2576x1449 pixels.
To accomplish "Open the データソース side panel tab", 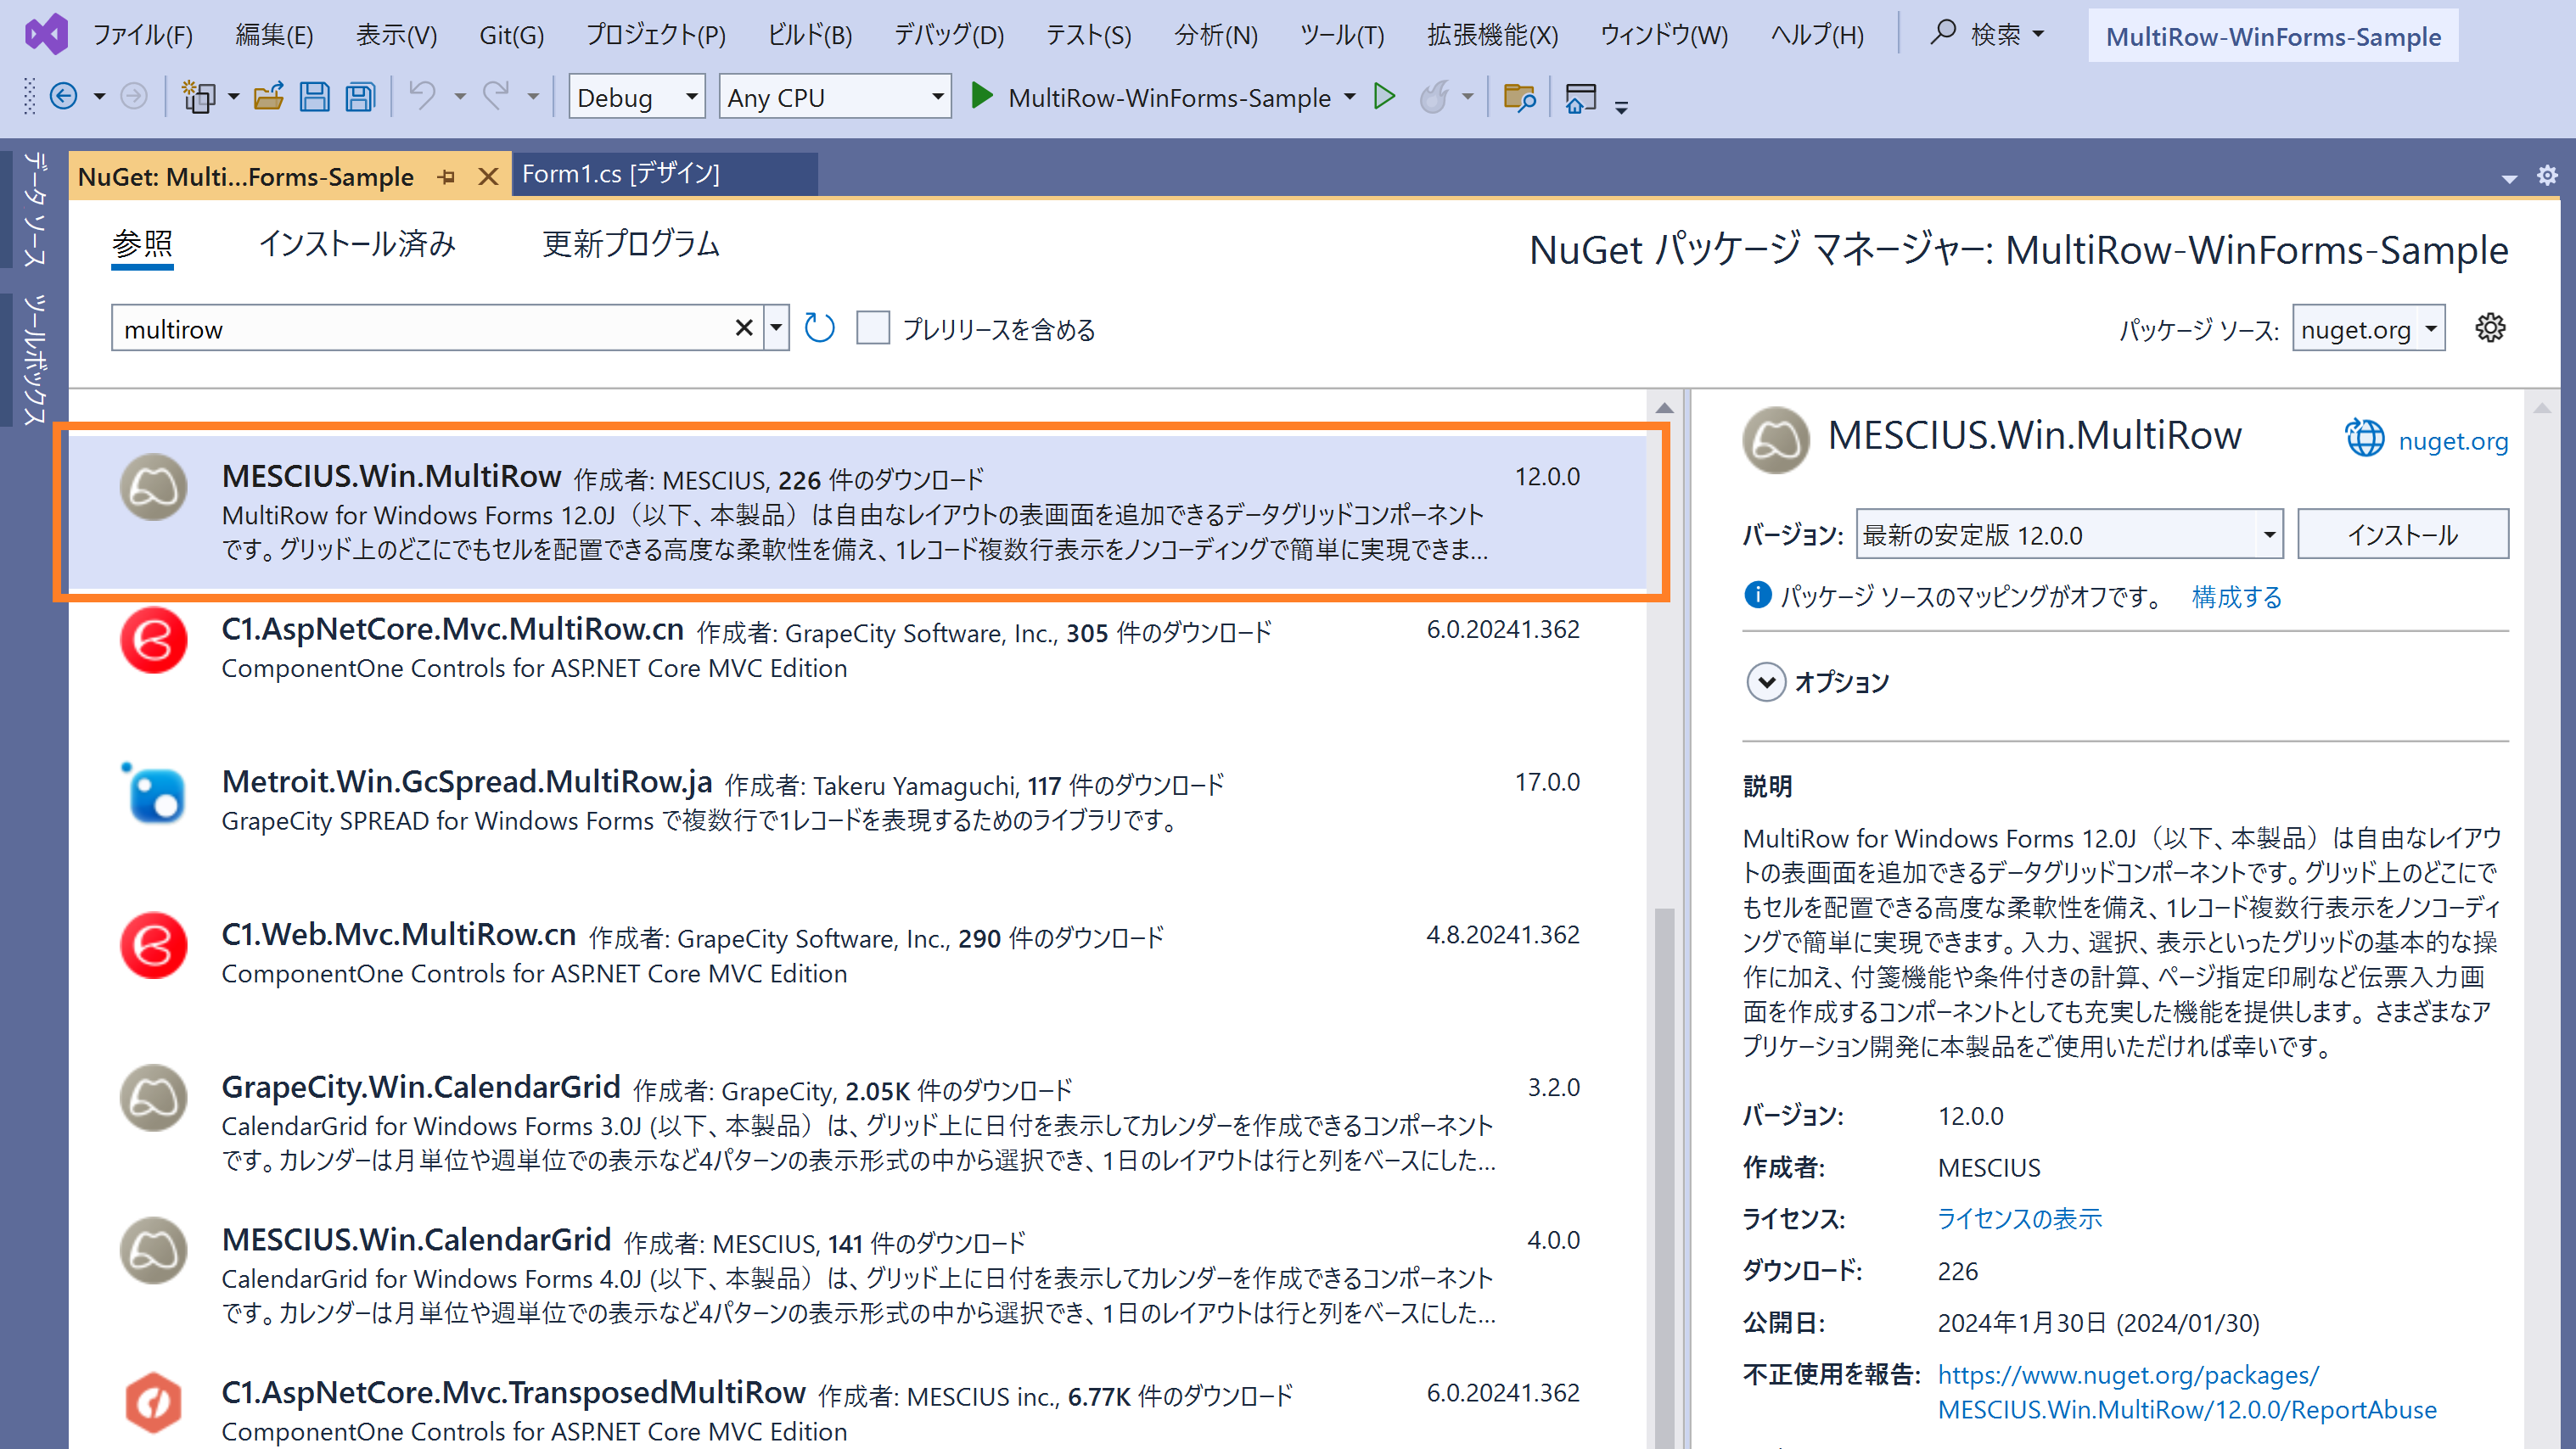I will tap(35, 210).
